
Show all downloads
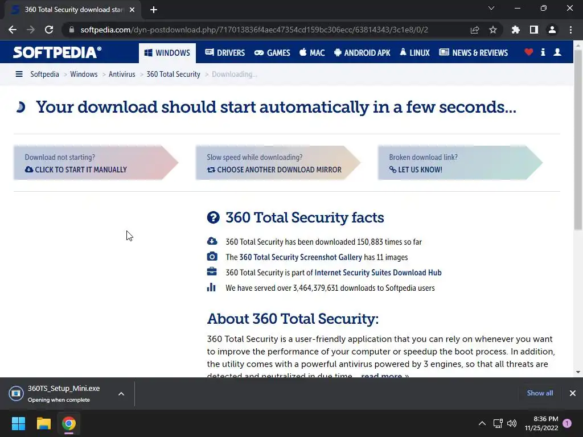click(540, 393)
